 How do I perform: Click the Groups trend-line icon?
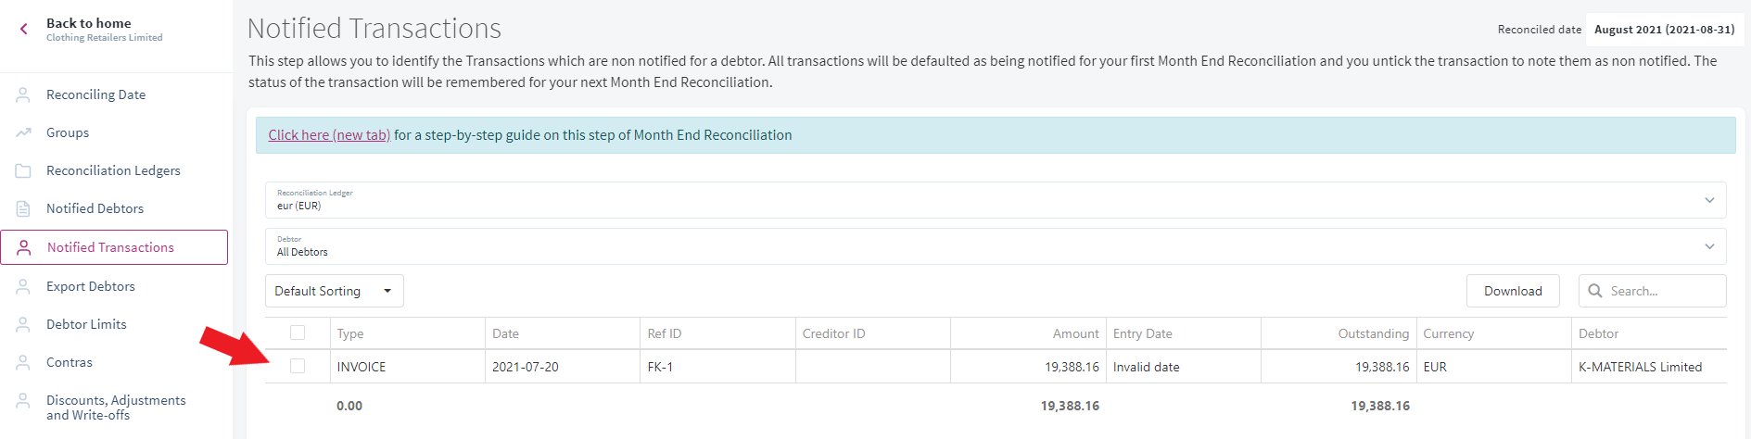(23, 132)
